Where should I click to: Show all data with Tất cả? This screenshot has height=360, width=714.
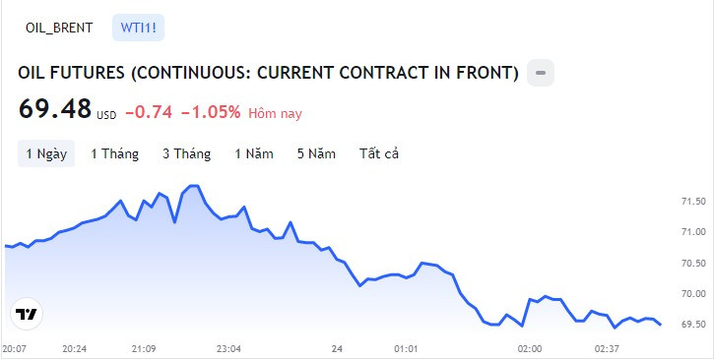tap(379, 153)
